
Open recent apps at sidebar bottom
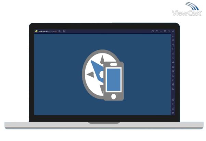pos(173,113)
